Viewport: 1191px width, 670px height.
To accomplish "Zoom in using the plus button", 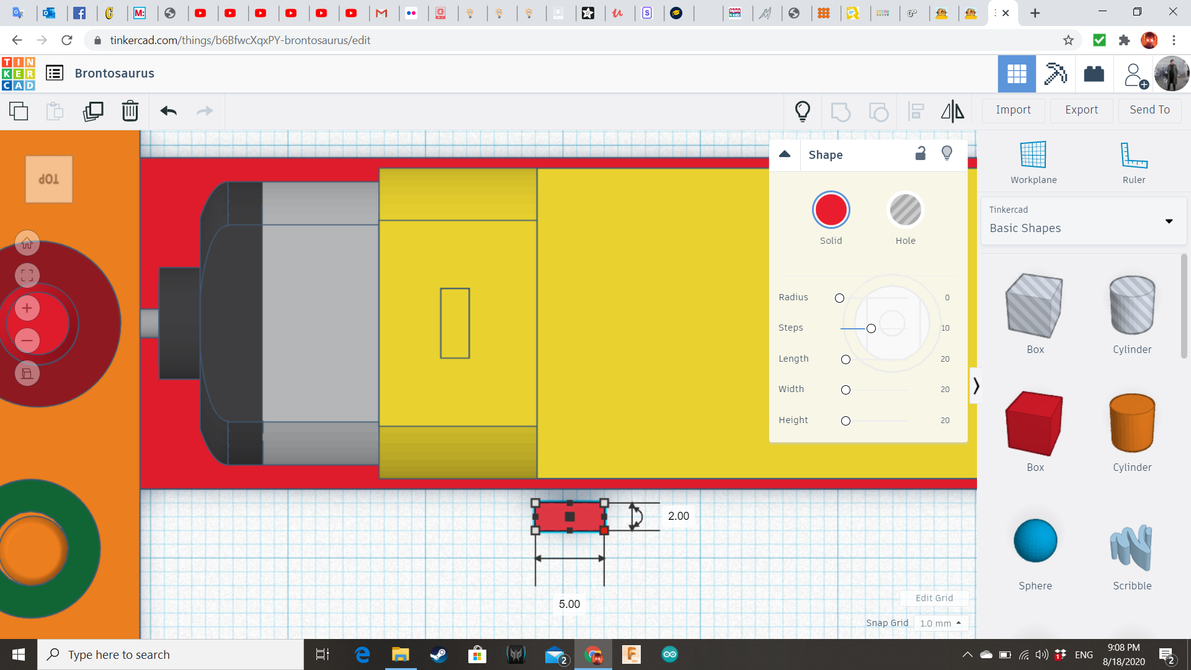I will tap(27, 308).
